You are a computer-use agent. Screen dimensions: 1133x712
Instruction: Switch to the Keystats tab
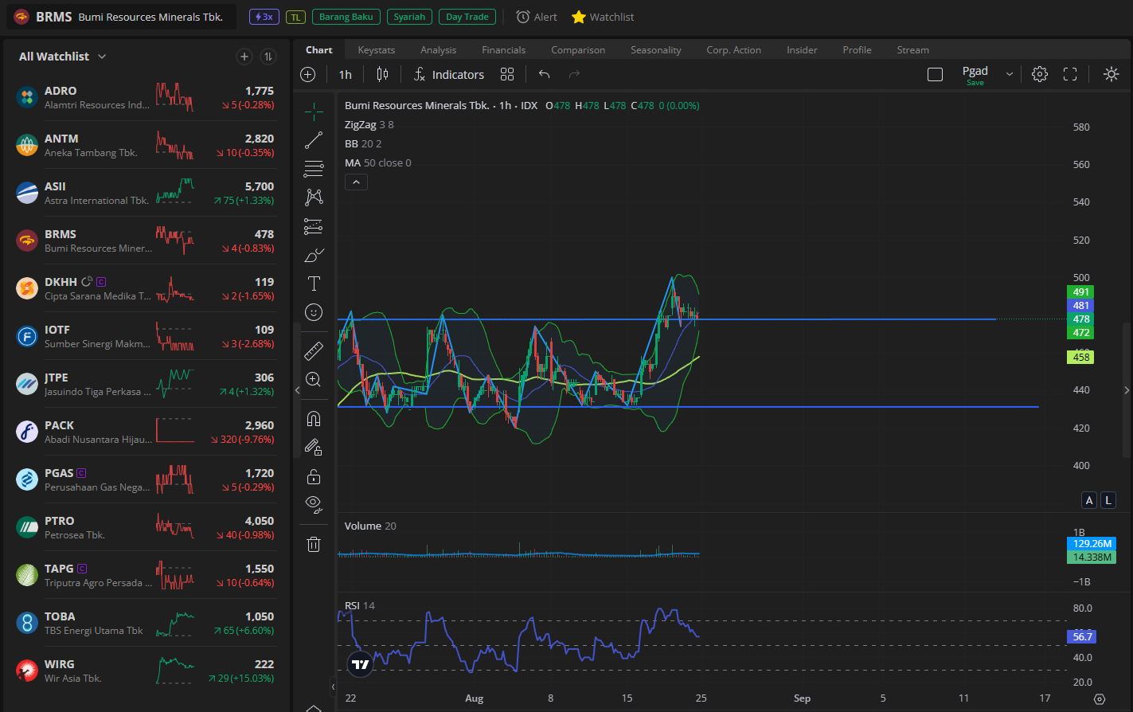[x=376, y=49]
